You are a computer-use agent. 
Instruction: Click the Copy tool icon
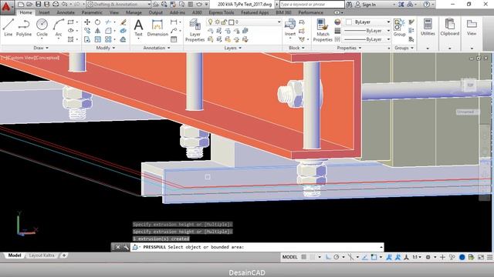87,31
